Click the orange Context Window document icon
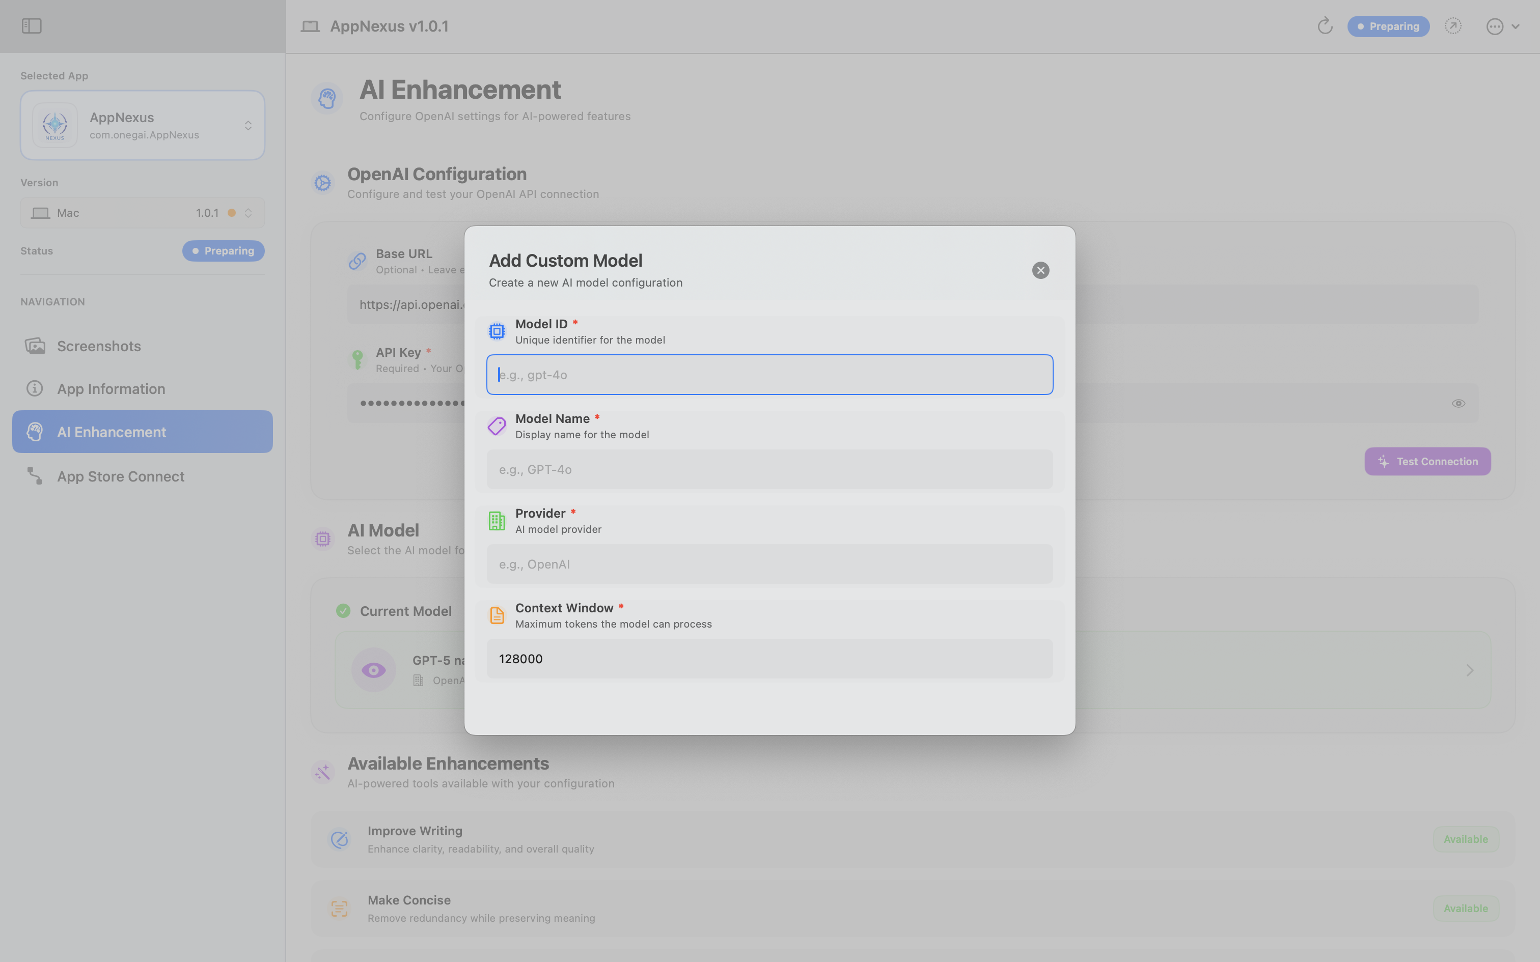The height and width of the screenshot is (962, 1540). (x=497, y=615)
